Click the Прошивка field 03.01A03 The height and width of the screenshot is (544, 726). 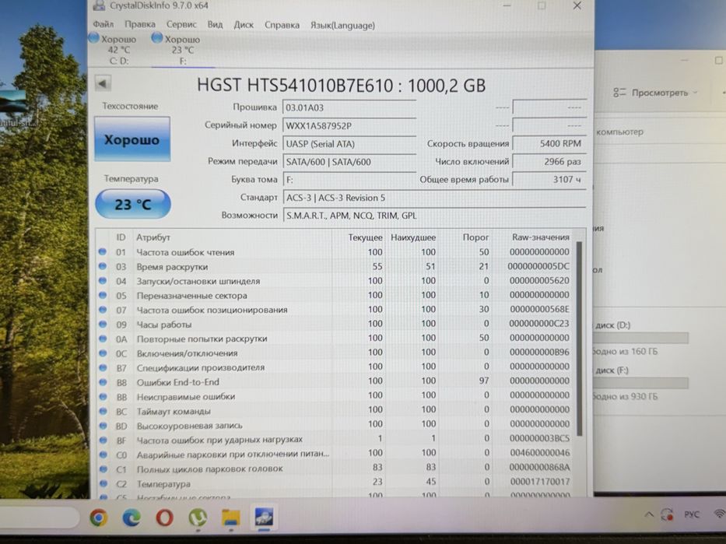click(349, 107)
